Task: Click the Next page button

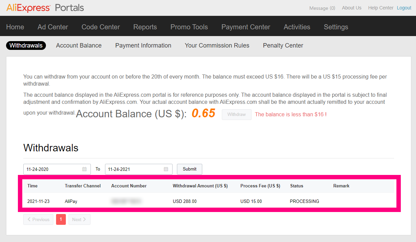Action: click(79, 219)
